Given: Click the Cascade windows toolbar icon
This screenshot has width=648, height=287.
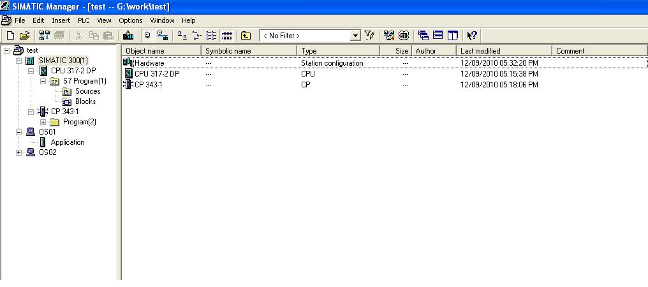Looking at the screenshot, I should click(x=423, y=36).
